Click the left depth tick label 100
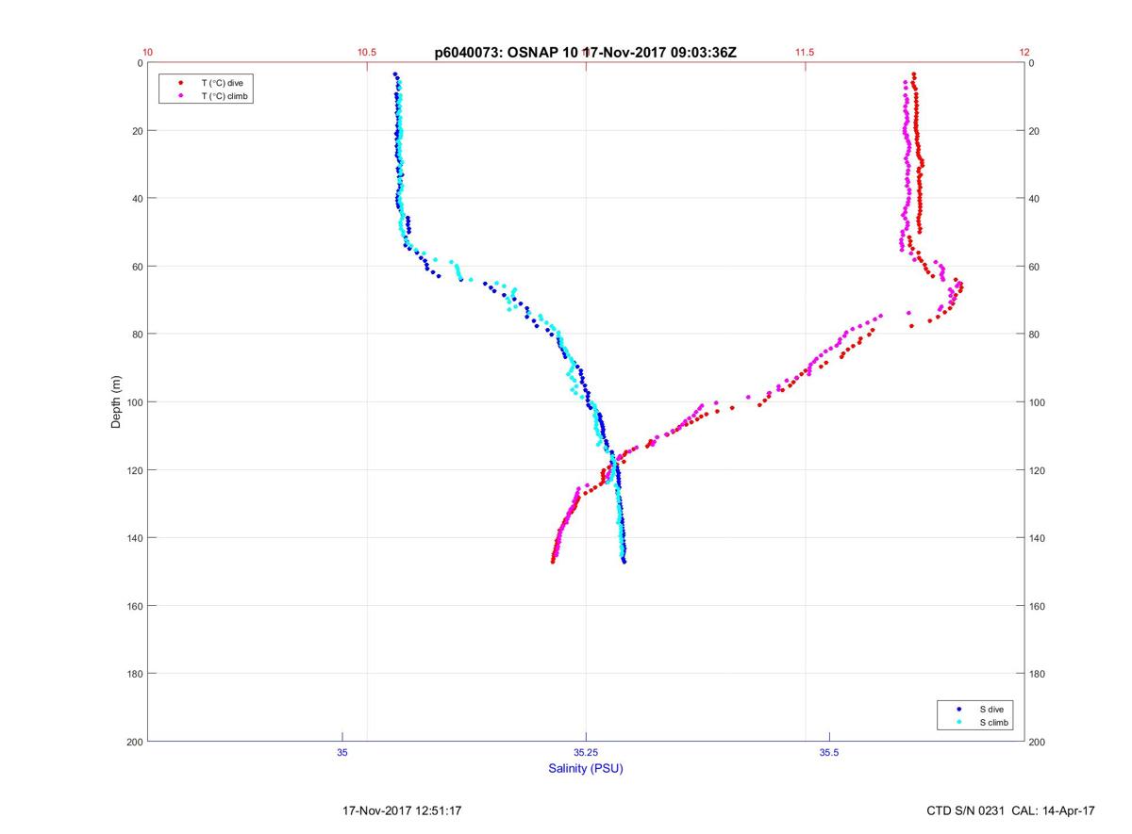Viewport: 1132px width, 834px height. click(x=134, y=402)
